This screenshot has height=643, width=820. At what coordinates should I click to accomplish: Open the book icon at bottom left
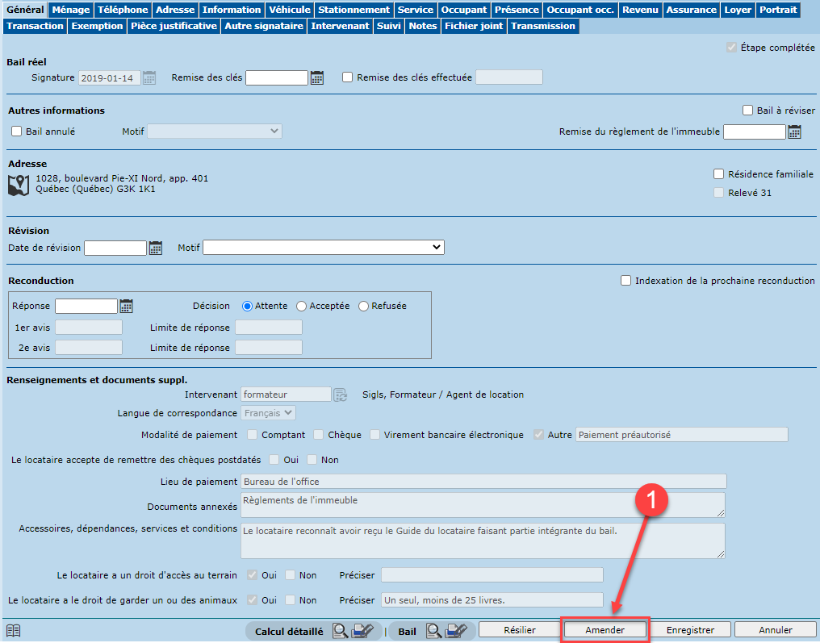[x=13, y=631]
